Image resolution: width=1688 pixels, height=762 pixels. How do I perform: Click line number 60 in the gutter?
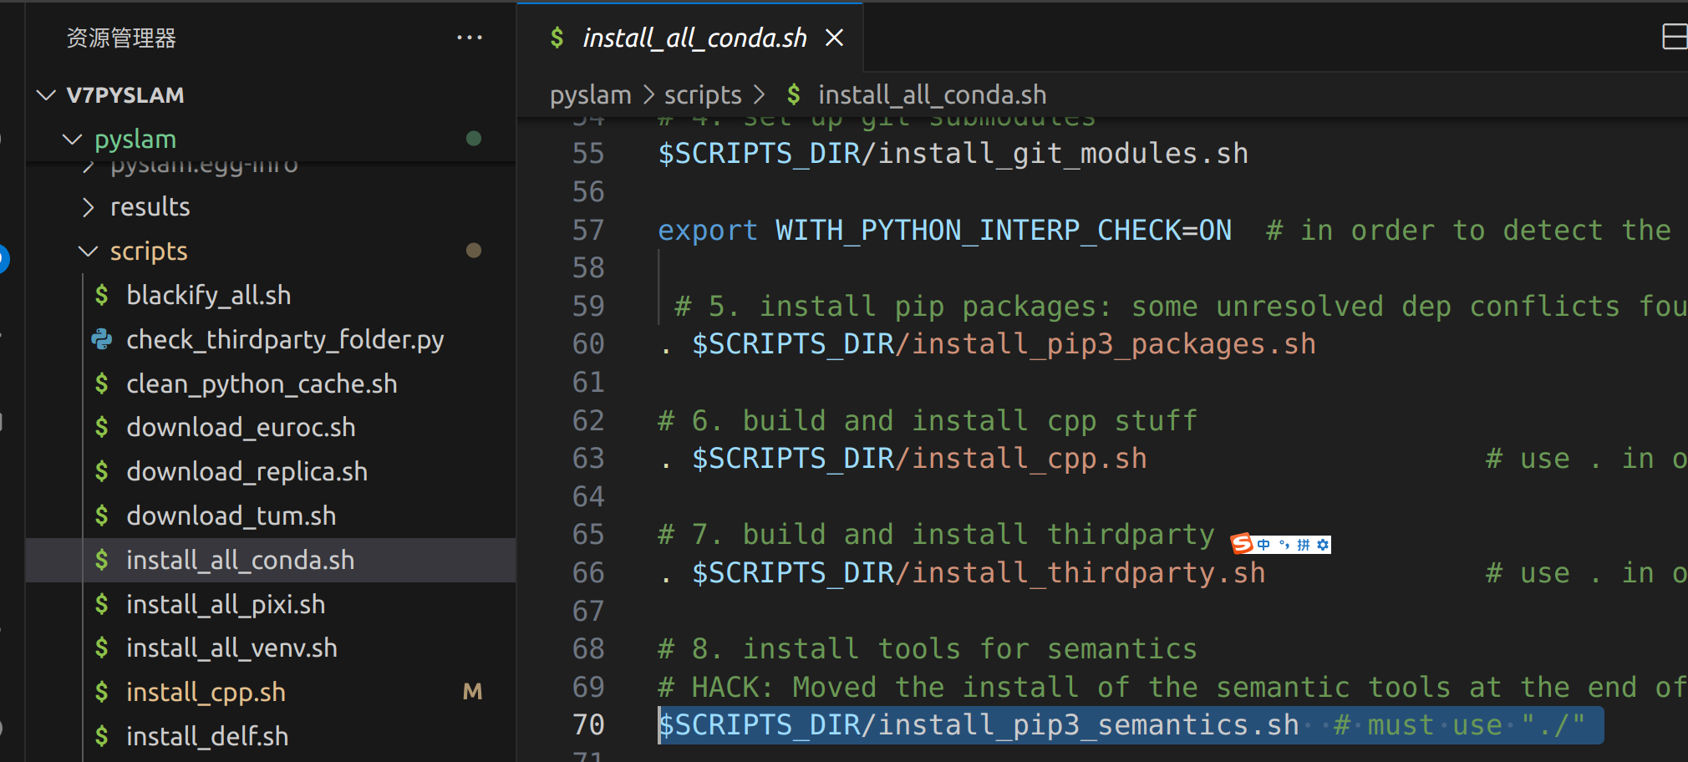pos(588,344)
